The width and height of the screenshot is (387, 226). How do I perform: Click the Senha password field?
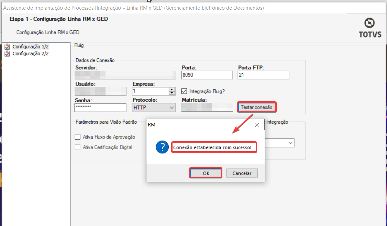pyautogui.click(x=100, y=107)
